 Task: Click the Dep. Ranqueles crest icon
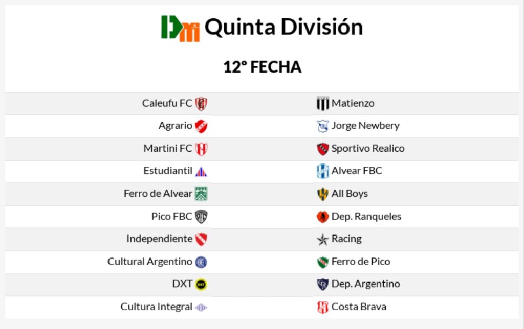(322, 217)
